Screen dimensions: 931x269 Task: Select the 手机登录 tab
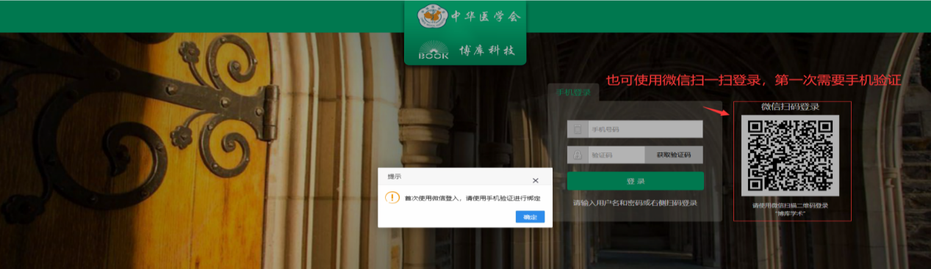[573, 92]
